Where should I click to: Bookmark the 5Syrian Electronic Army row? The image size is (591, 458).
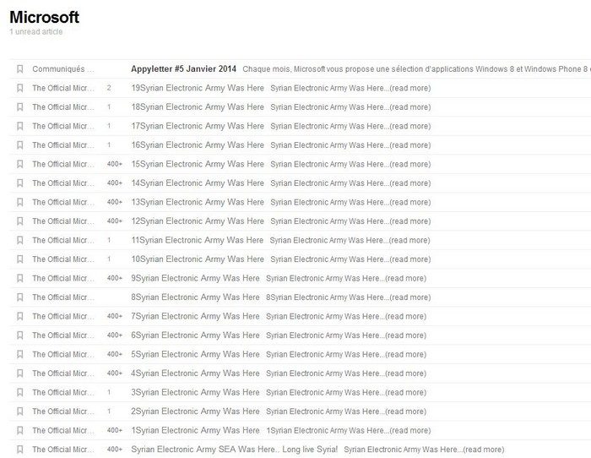coord(20,354)
